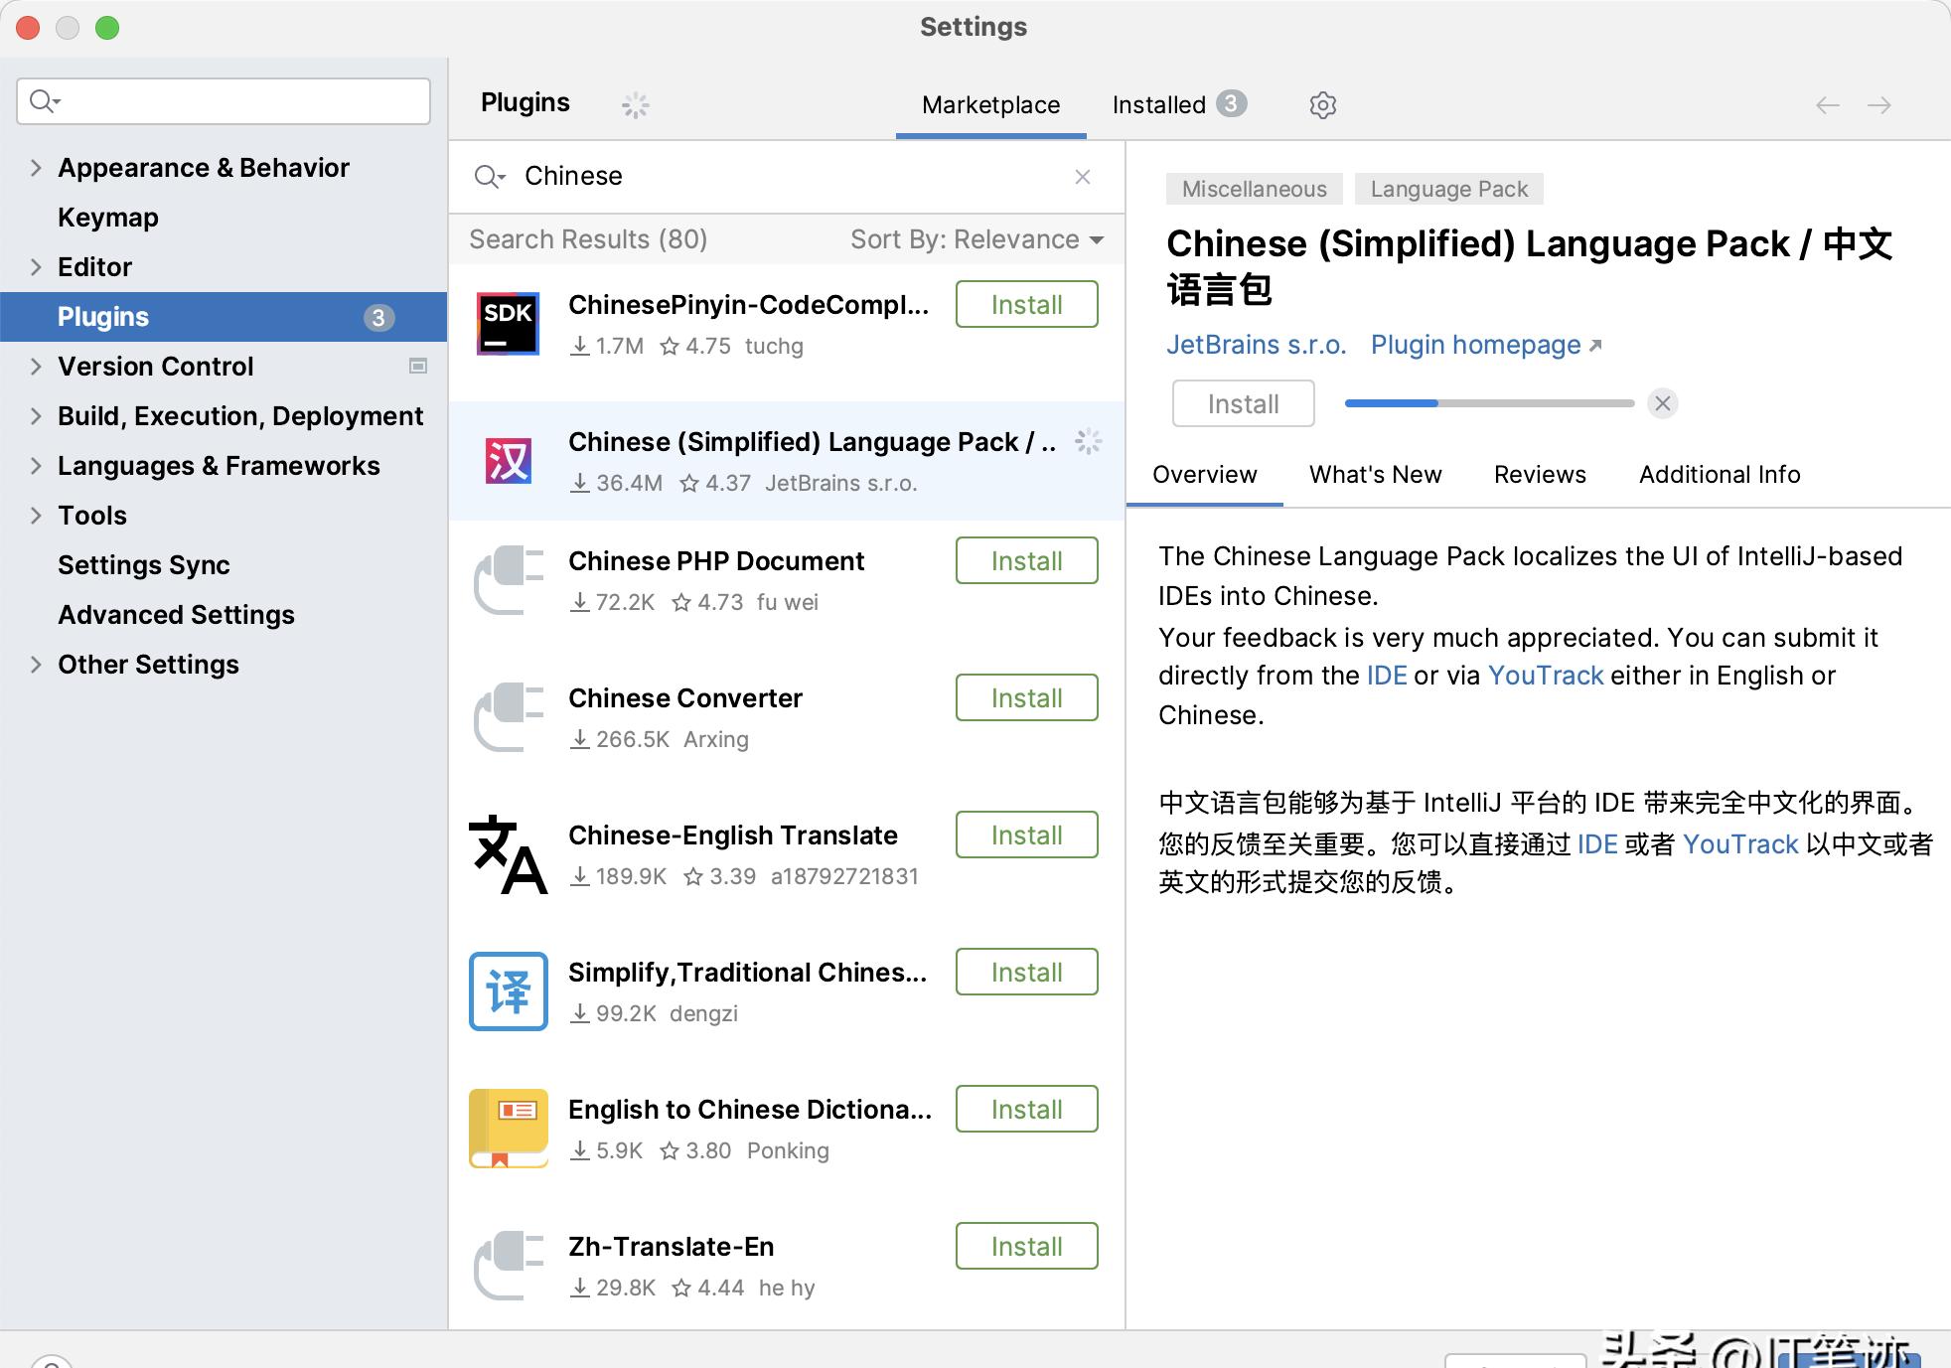Expand the Tools settings node
This screenshot has height=1368, width=1951.
[x=36, y=516]
